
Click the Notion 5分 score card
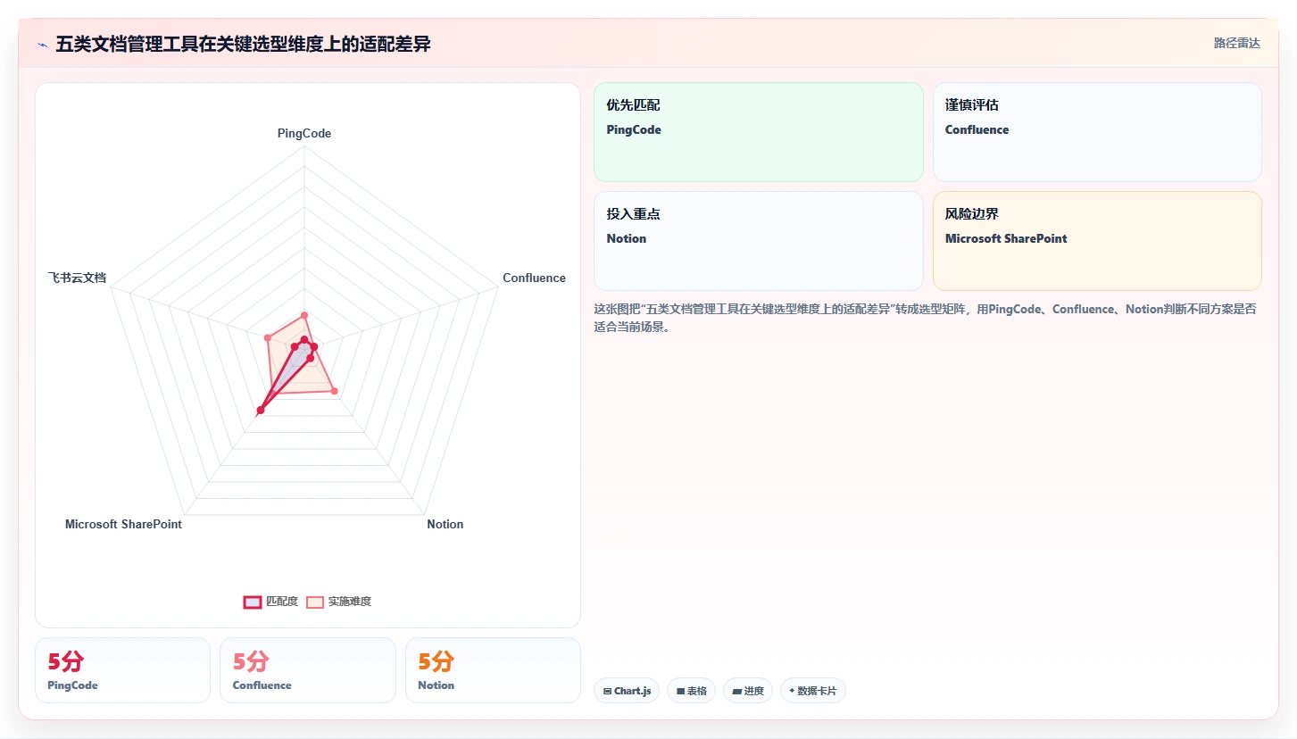[493, 670]
